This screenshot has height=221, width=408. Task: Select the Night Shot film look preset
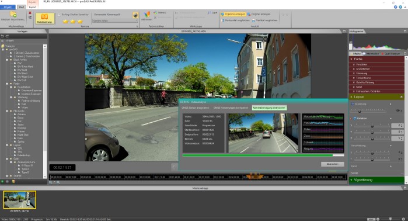click(x=23, y=134)
